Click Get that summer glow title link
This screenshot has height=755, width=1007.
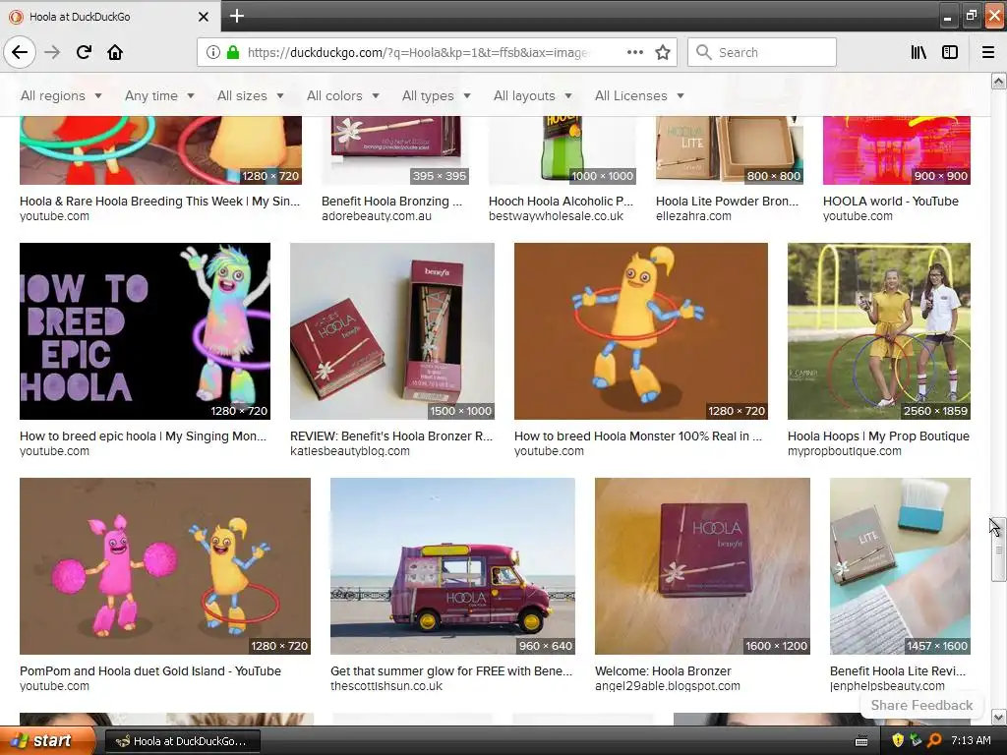[x=451, y=670]
